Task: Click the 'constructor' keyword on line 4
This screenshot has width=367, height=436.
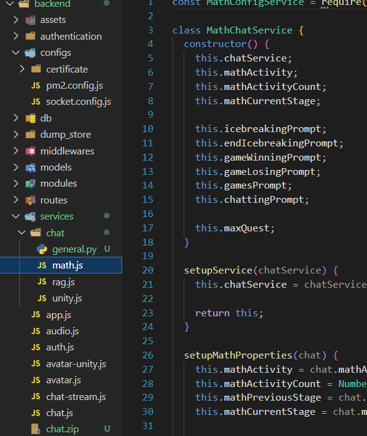Action: [216, 44]
